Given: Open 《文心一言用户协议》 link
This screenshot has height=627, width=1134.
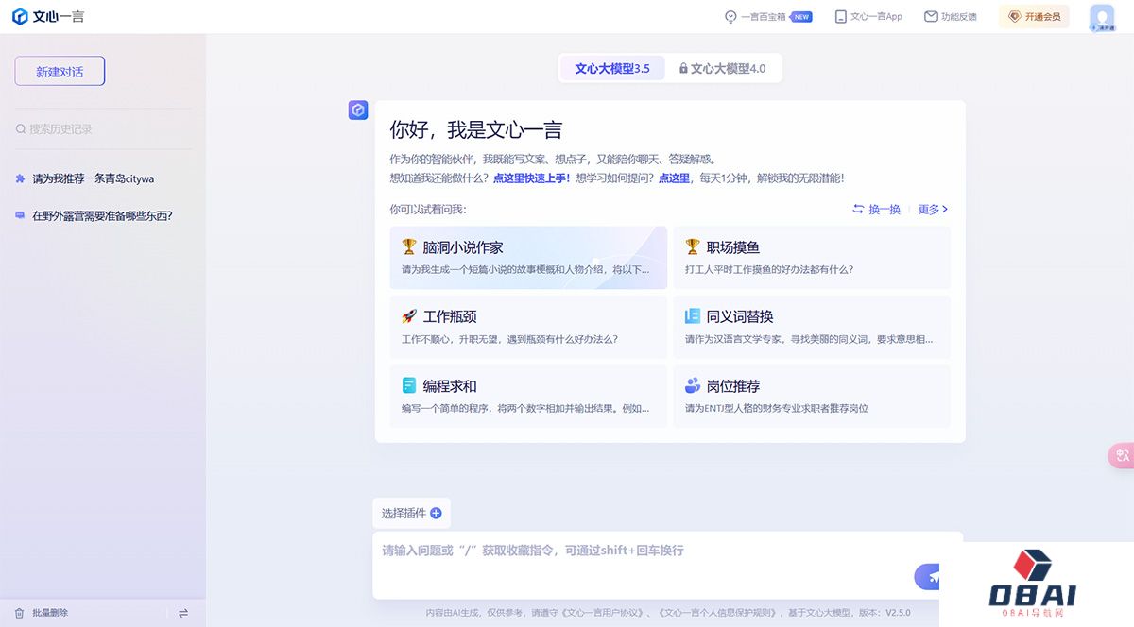Looking at the screenshot, I should (x=602, y=612).
